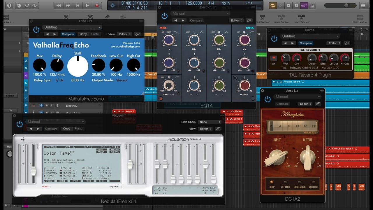
Task: Click the Output Mode Stereo value
Action: (x=122, y=80)
